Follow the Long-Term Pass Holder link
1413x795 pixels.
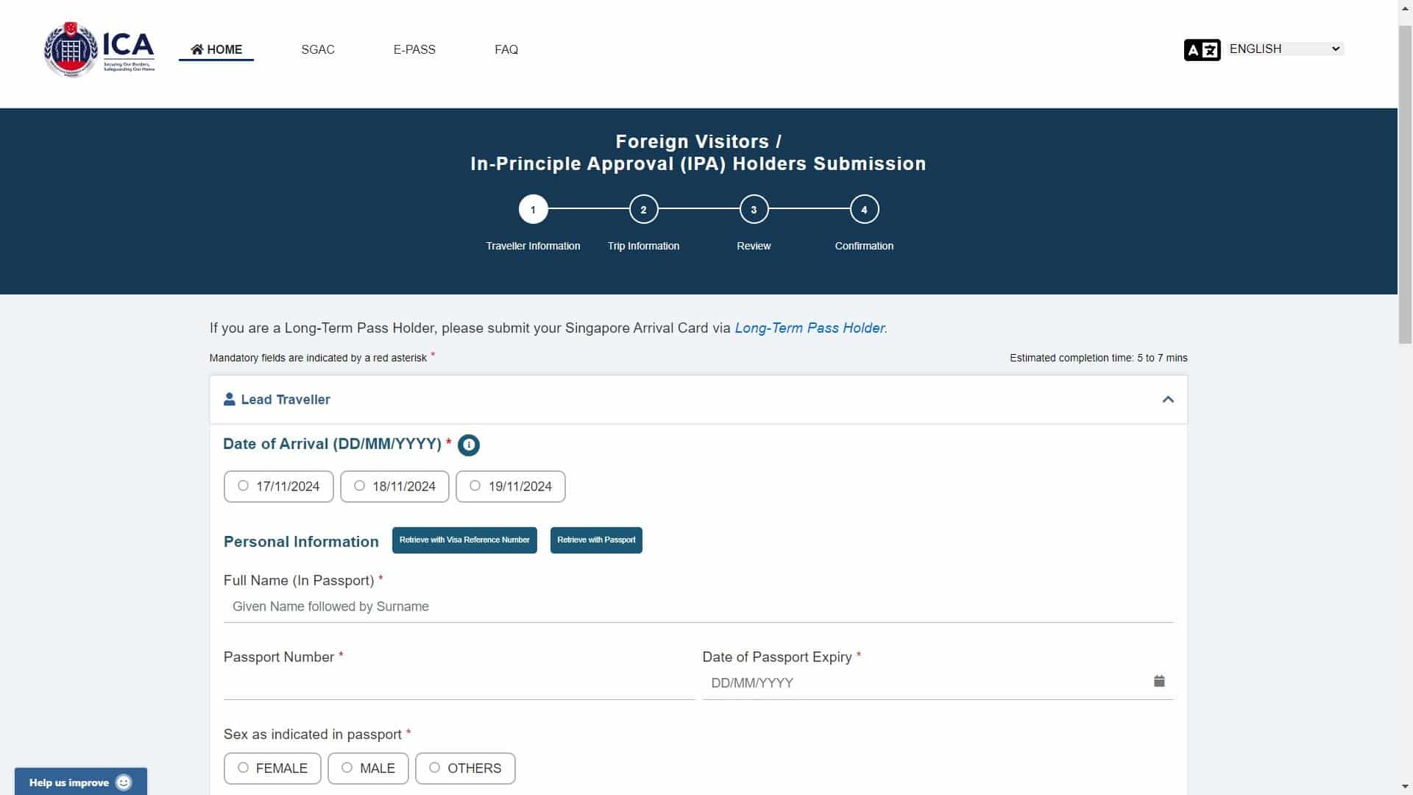(x=810, y=328)
